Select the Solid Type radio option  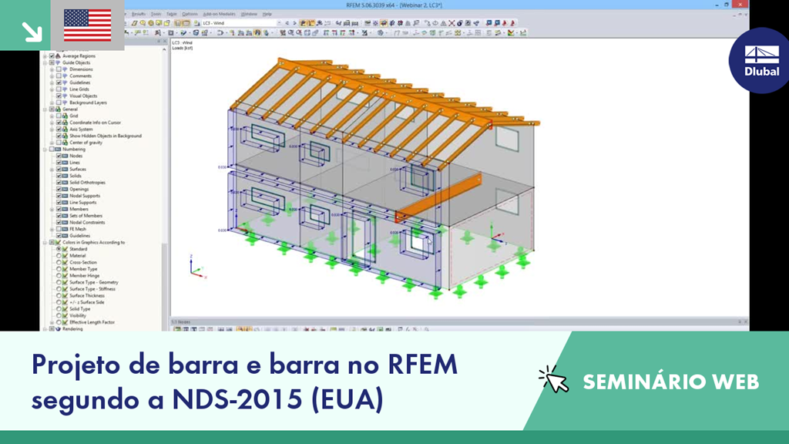tap(59, 309)
